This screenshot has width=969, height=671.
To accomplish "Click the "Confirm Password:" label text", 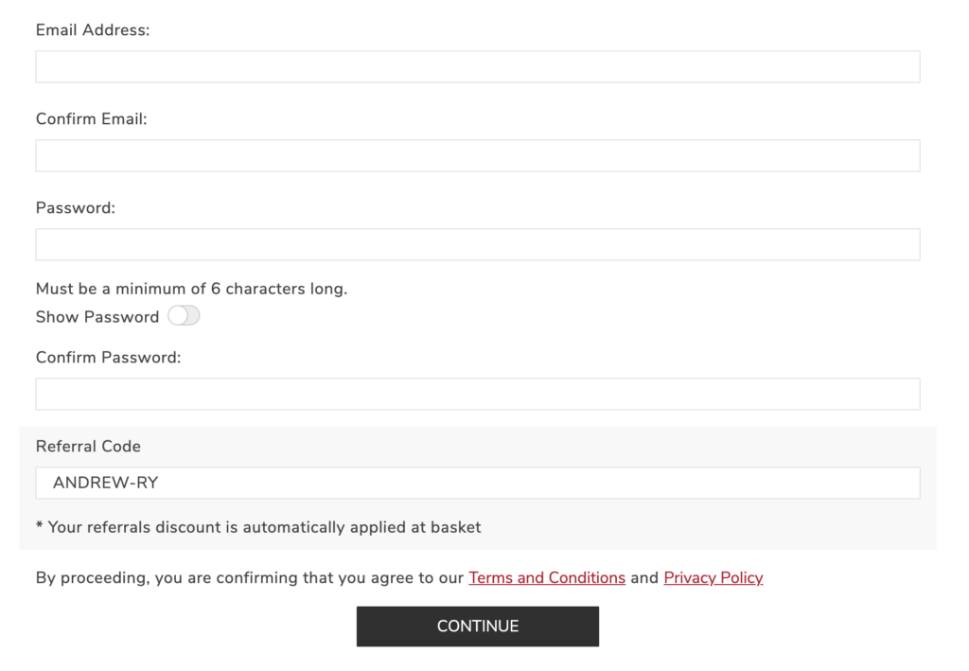I will 108,358.
